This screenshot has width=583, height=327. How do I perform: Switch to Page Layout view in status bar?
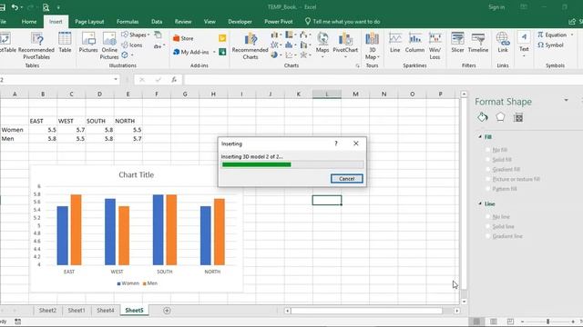[x=494, y=322]
